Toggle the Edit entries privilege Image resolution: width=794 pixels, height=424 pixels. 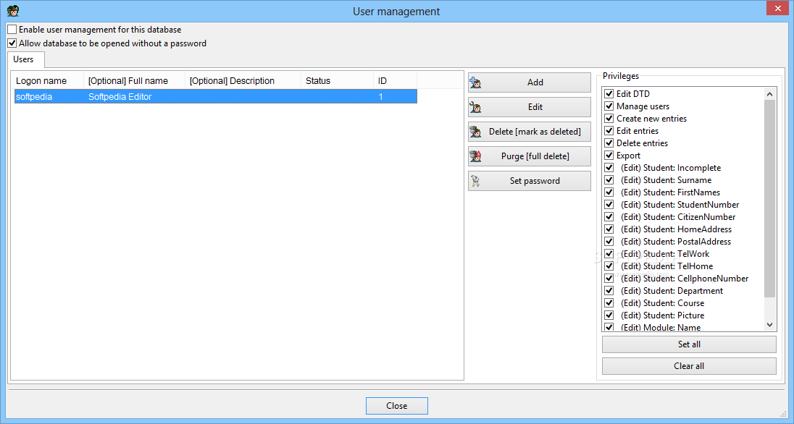[609, 131]
